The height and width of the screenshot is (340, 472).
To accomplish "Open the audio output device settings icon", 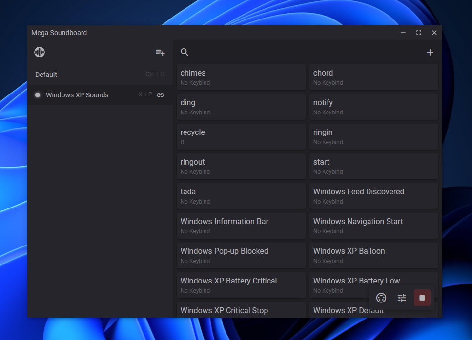I will tap(381, 298).
